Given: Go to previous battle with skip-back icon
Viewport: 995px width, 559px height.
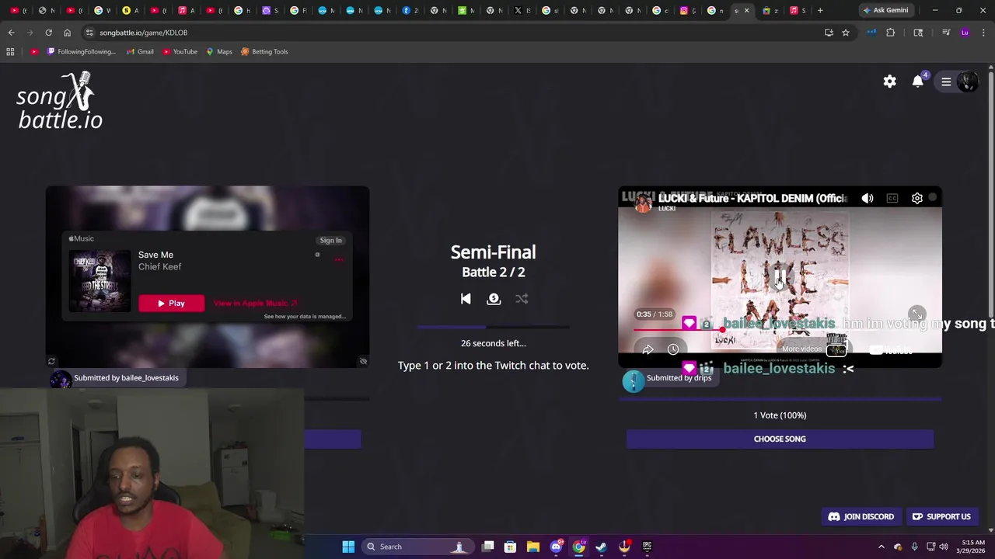Looking at the screenshot, I should coord(465,299).
